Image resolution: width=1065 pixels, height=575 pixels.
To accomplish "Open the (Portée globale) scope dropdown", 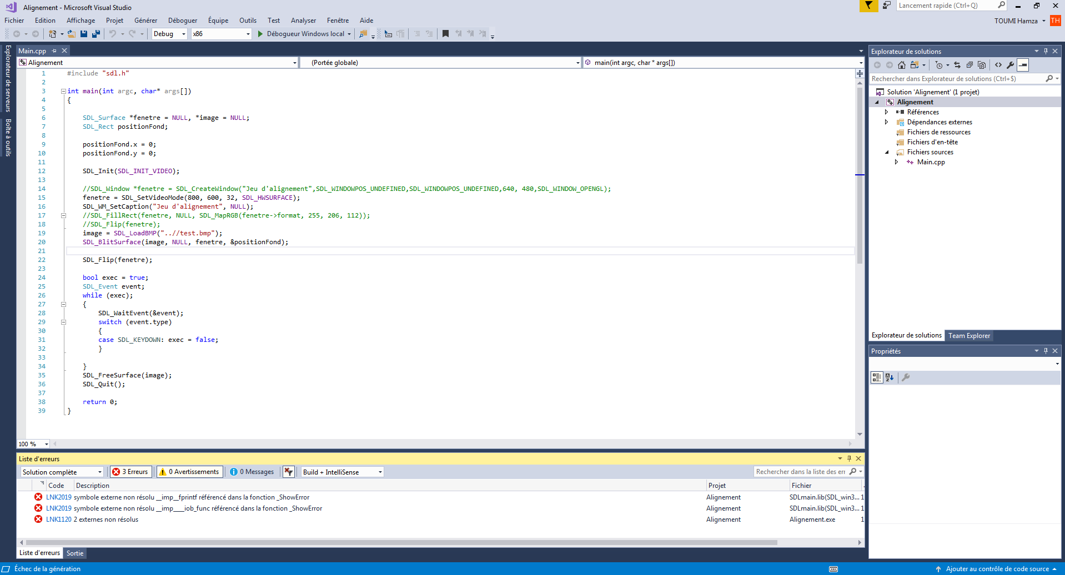I will point(441,63).
